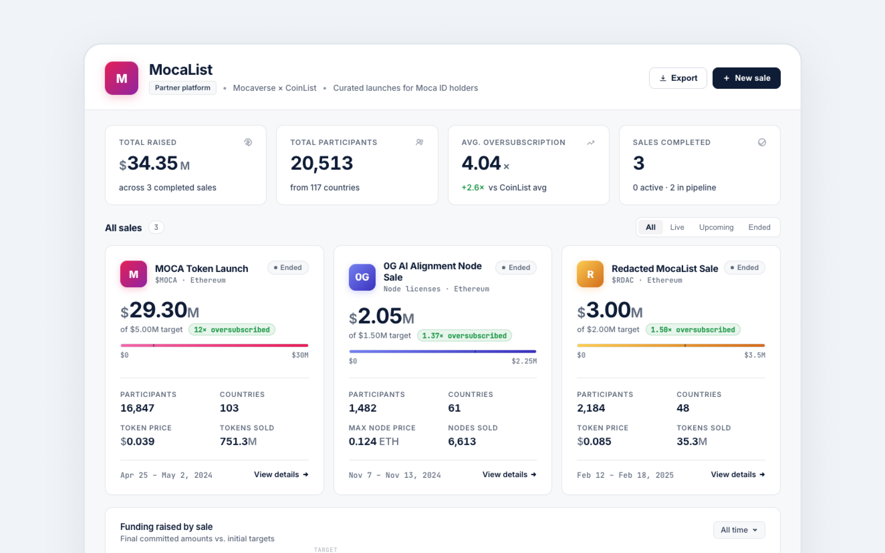Click the MOCA Token Launch M icon
The image size is (885, 553).
133,274
